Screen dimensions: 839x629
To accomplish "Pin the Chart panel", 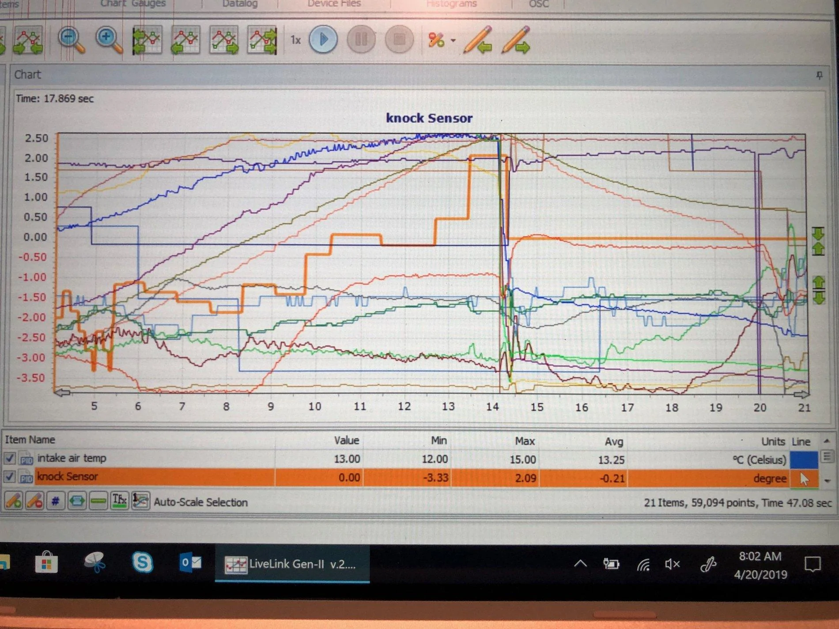I will (x=819, y=75).
